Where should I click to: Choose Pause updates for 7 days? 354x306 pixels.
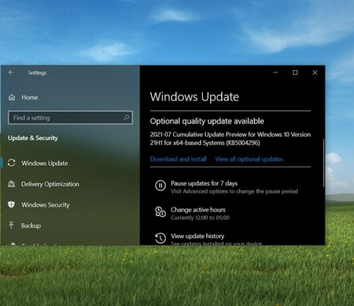pos(204,183)
